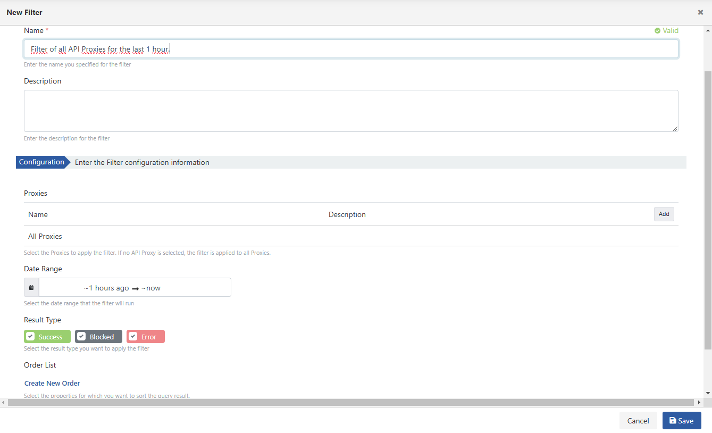
Task: Uncheck the Success result type
Action: tap(31, 337)
